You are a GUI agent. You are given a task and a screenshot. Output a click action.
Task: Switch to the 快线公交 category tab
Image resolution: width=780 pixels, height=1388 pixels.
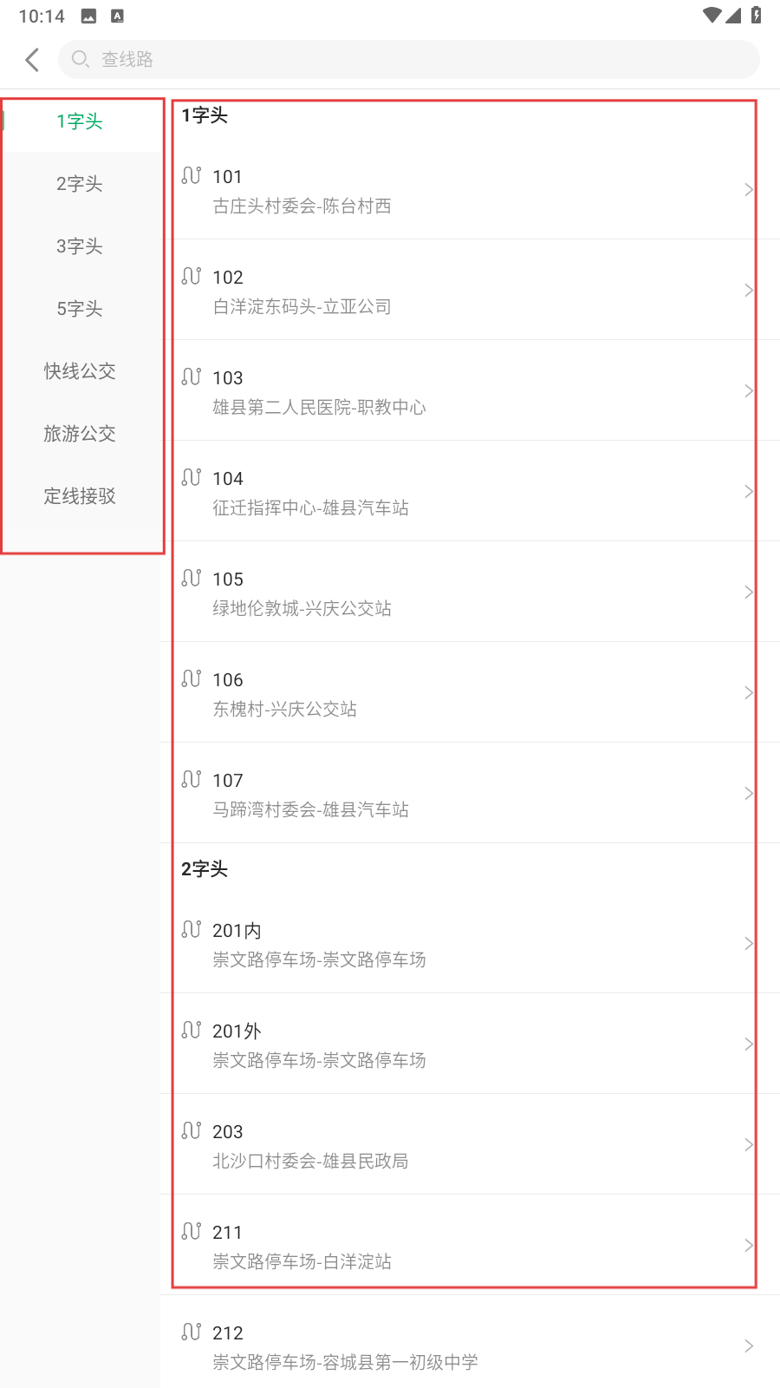pos(80,371)
